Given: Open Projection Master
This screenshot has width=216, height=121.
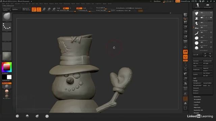Looking at the screenshot, I should [x=7, y=9].
